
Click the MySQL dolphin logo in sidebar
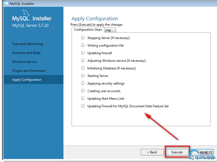tap(26, 13)
